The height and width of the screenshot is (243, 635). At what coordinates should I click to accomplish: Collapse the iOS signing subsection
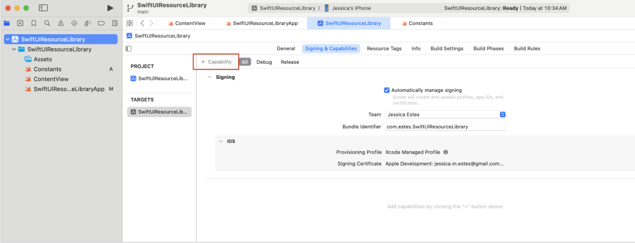click(x=221, y=141)
